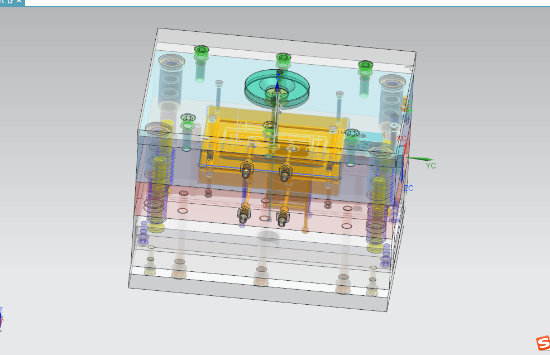Click the blue Z axis arrow above the locating ring
550x355 pixels.
[x=277, y=87]
